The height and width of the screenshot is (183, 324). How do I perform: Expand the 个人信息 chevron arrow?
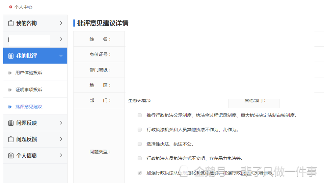(61, 155)
